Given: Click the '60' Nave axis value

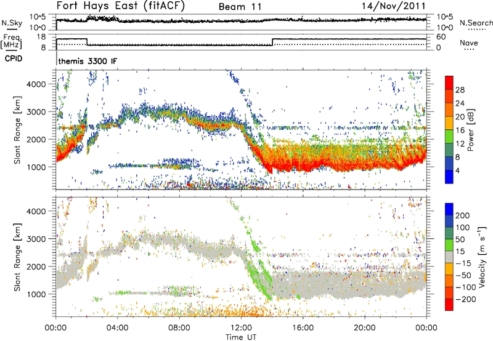Looking at the screenshot, I should 441,37.
